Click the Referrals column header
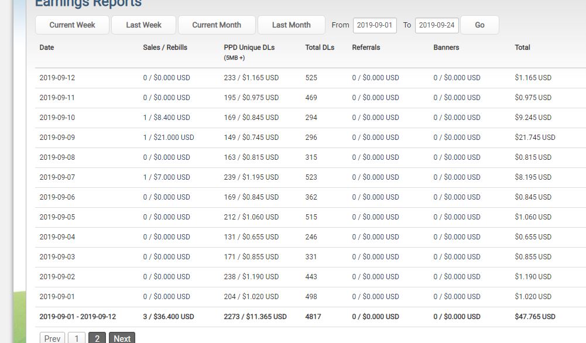 366,47
